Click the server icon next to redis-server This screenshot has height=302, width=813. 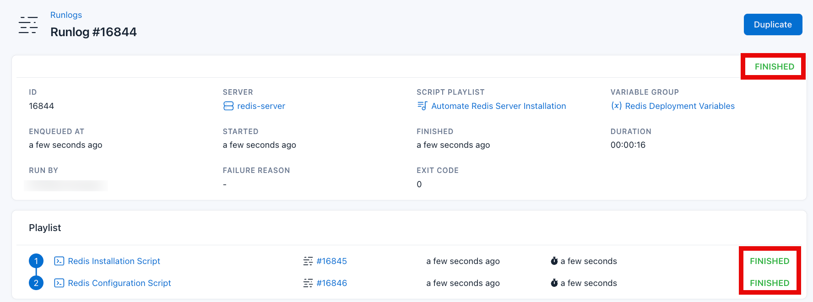pos(228,106)
